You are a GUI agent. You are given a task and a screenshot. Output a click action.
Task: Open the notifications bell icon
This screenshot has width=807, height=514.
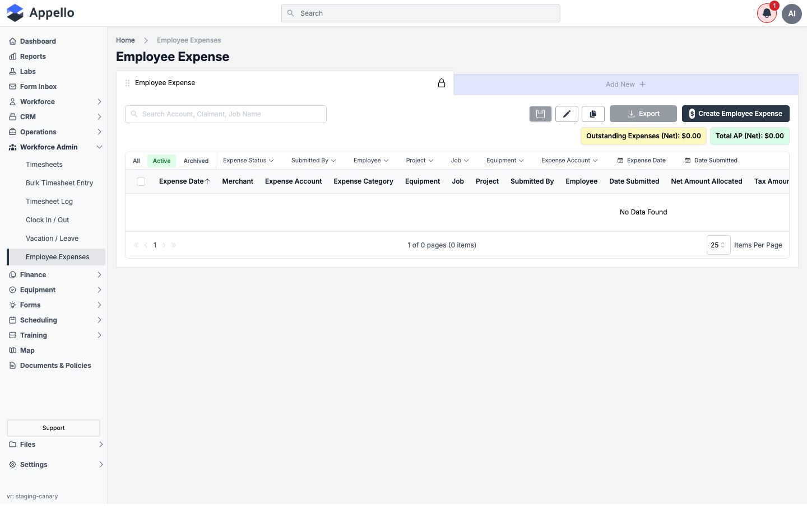coord(767,13)
